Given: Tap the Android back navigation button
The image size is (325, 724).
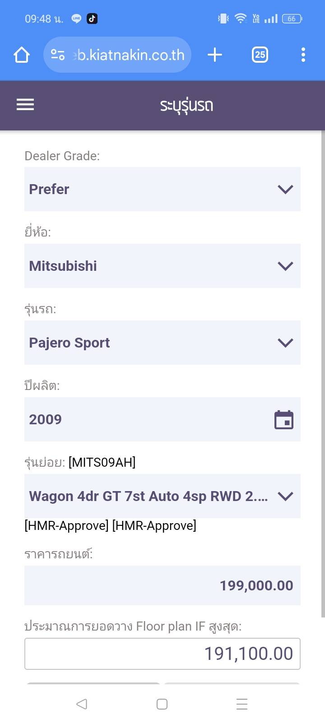Looking at the screenshot, I should (82, 704).
